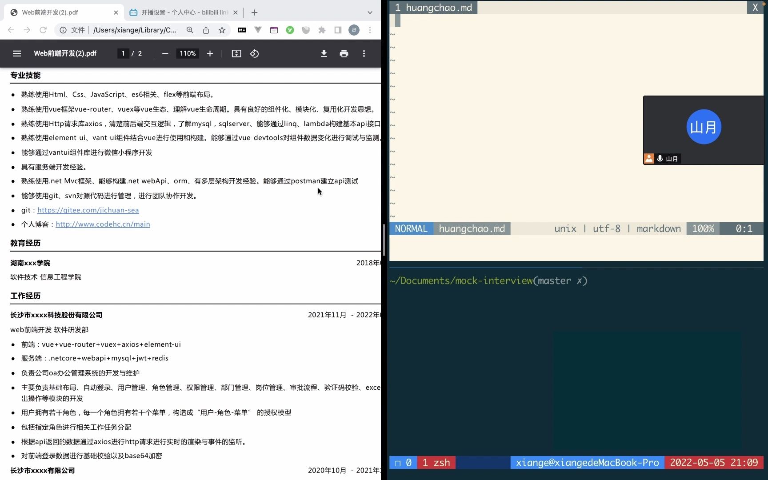
Task: Click the tmux session 0 indicator
Action: tap(403, 463)
